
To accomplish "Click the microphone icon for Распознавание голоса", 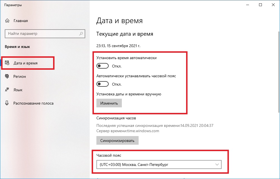I will [7, 103].
